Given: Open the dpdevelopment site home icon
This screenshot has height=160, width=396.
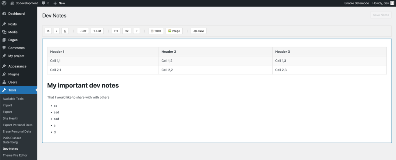Looking at the screenshot, I should coord(12,3).
